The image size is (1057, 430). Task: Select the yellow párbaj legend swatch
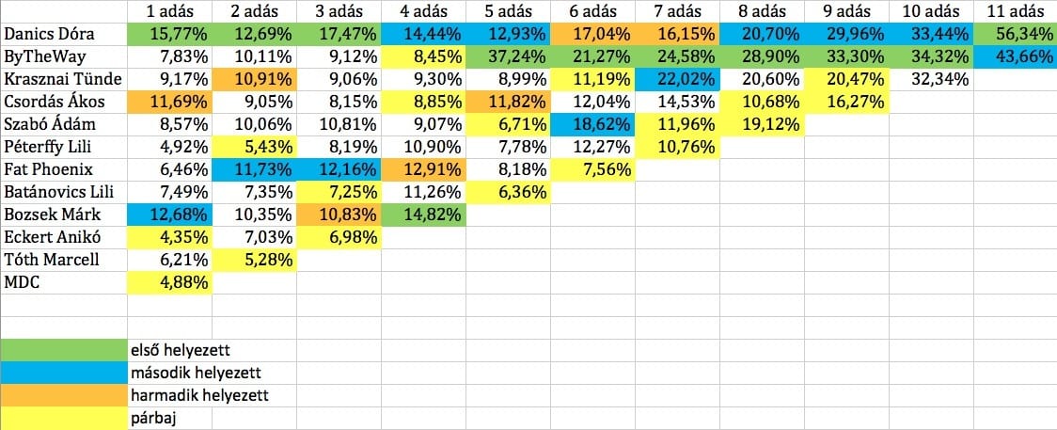63,419
